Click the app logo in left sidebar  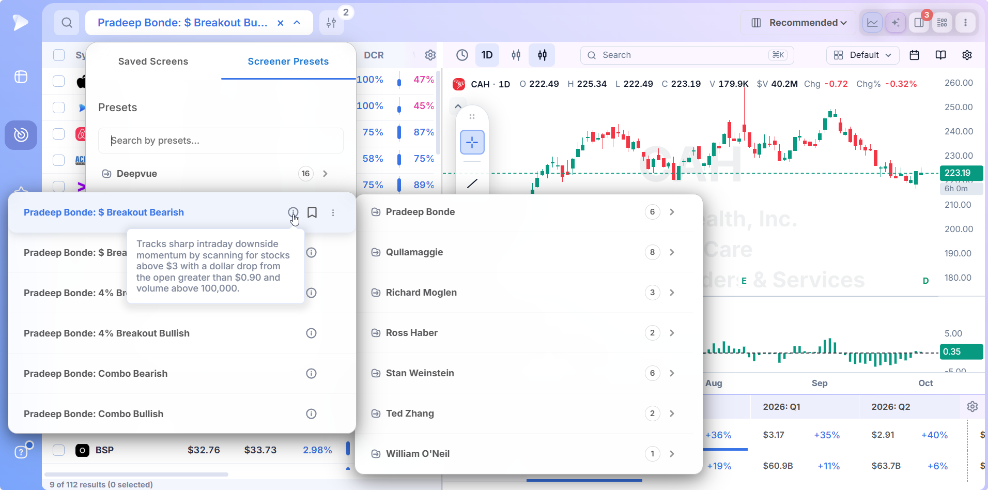(x=20, y=22)
